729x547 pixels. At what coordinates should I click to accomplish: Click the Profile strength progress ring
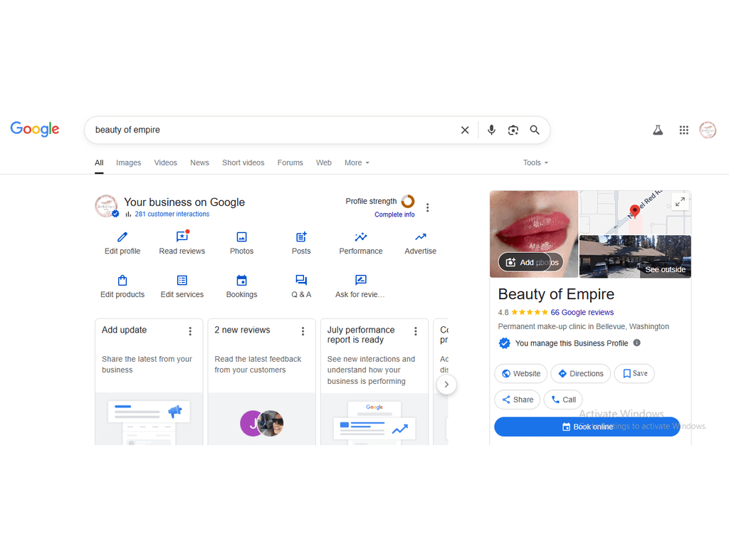pyautogui.click(x=408, y=202)
